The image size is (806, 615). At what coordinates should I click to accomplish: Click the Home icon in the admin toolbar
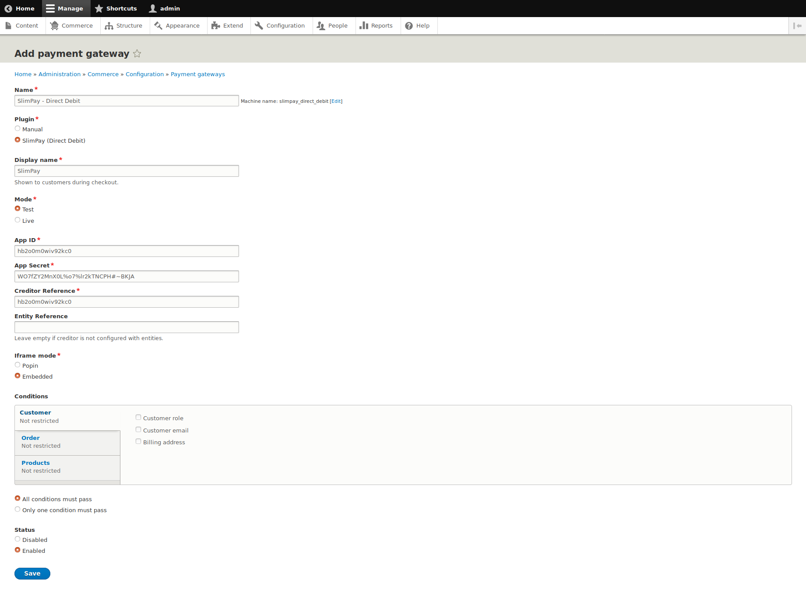[x=7, y=8]
